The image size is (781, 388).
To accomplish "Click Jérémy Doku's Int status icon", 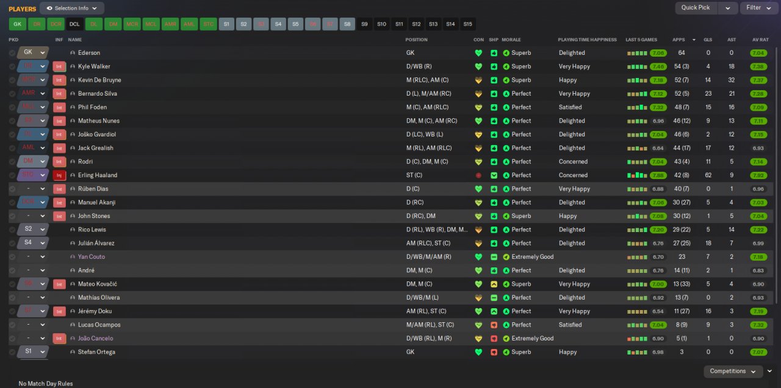I will click(x=59, y=311).
